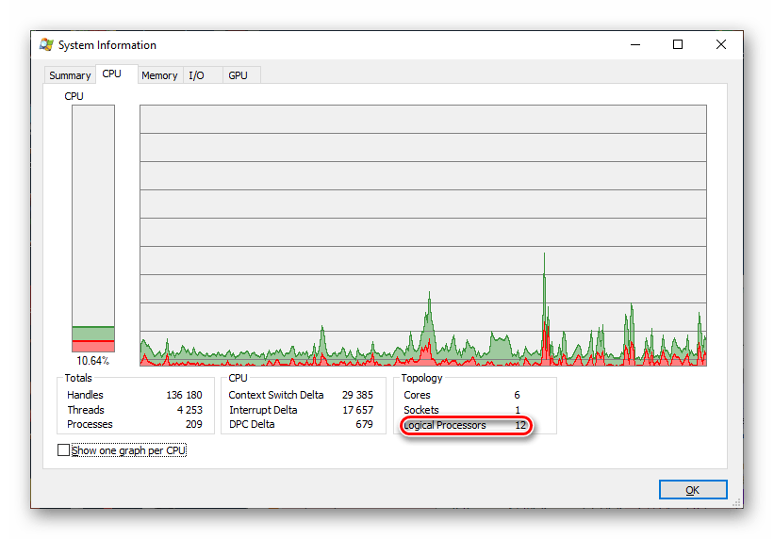Viewport: 774px width, 539px height.
Task: Click the System Information title text
Action: click(x=107, y=44)
